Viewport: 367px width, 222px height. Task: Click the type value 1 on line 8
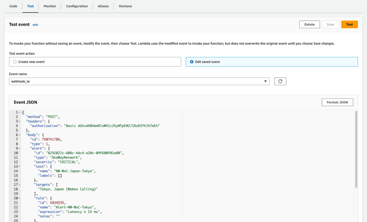point(47,144)
